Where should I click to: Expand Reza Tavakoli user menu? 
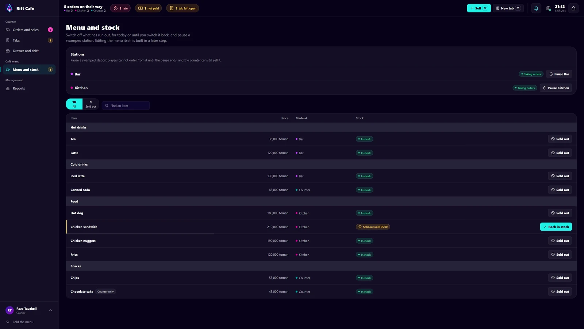50,310
